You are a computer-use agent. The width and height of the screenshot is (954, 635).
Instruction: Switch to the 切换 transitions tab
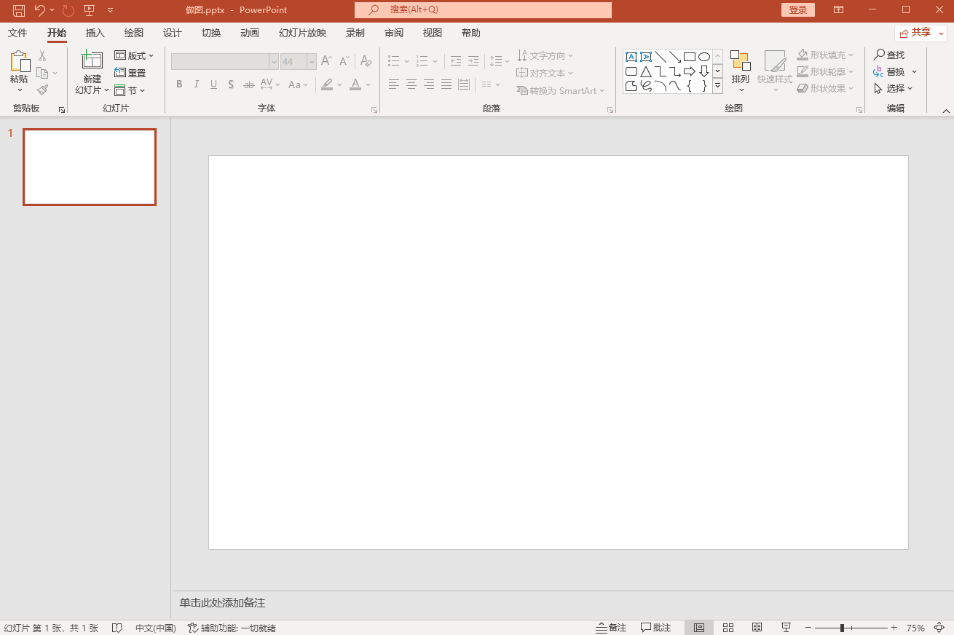[x=211, y=33]
